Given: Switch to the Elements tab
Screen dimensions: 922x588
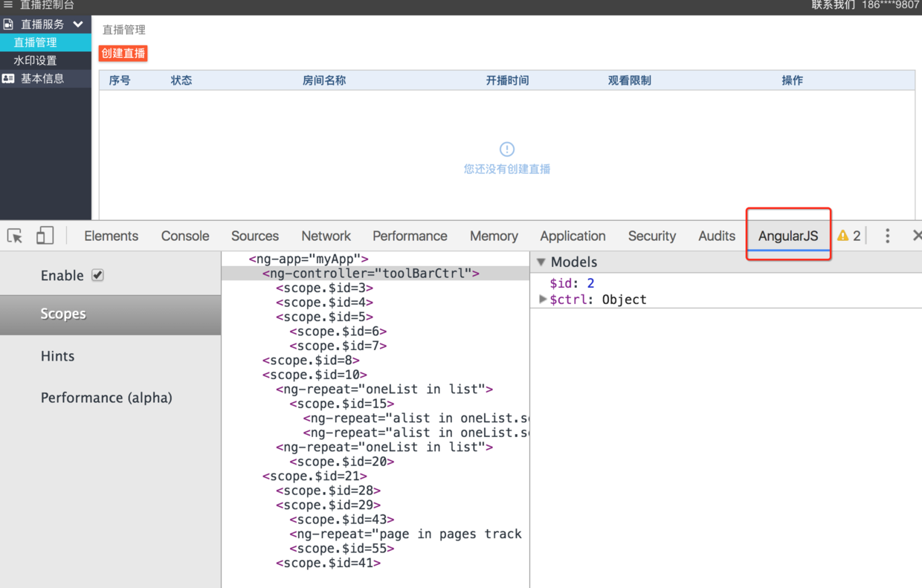Looking at the screenshot, I should click(111, 236).
